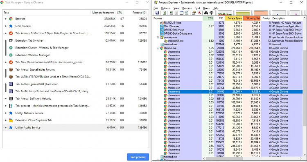Viewport: 307px width, 162px height.
Task: Click the Save toolbar icon in Process Explorer
Action: (157, 13)
